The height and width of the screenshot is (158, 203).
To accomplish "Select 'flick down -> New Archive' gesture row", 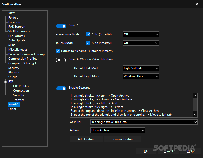I will click(131, 99).
